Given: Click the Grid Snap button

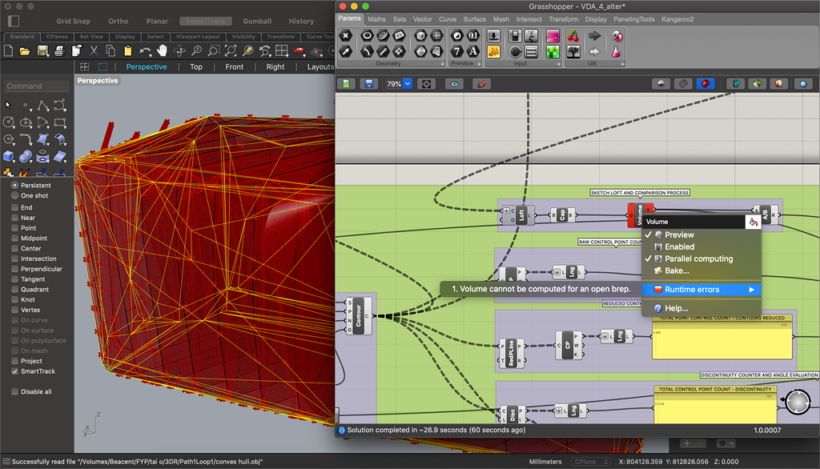Looking at the screenshot, I should 73,22.
